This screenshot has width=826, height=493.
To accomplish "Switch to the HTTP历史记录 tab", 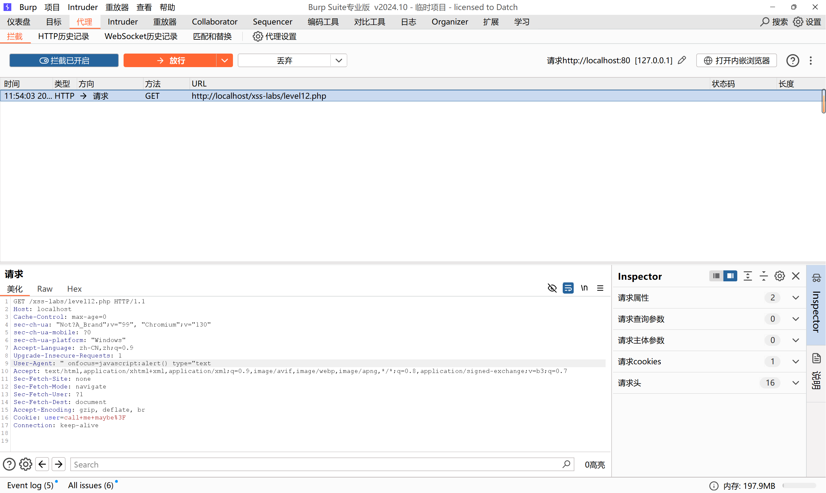I will click(64, 36).
